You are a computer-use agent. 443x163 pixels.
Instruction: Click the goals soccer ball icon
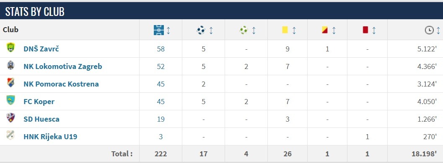pos(201,30)
